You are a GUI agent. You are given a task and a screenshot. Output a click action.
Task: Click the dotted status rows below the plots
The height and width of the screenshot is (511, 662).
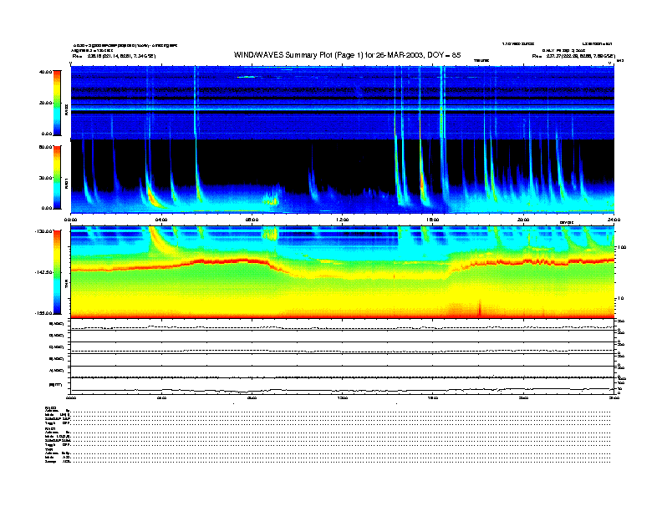(340, 436)
